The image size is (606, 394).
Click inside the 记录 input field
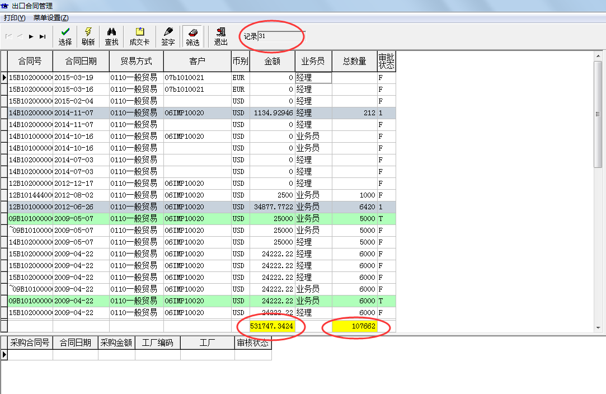[281, 36]
